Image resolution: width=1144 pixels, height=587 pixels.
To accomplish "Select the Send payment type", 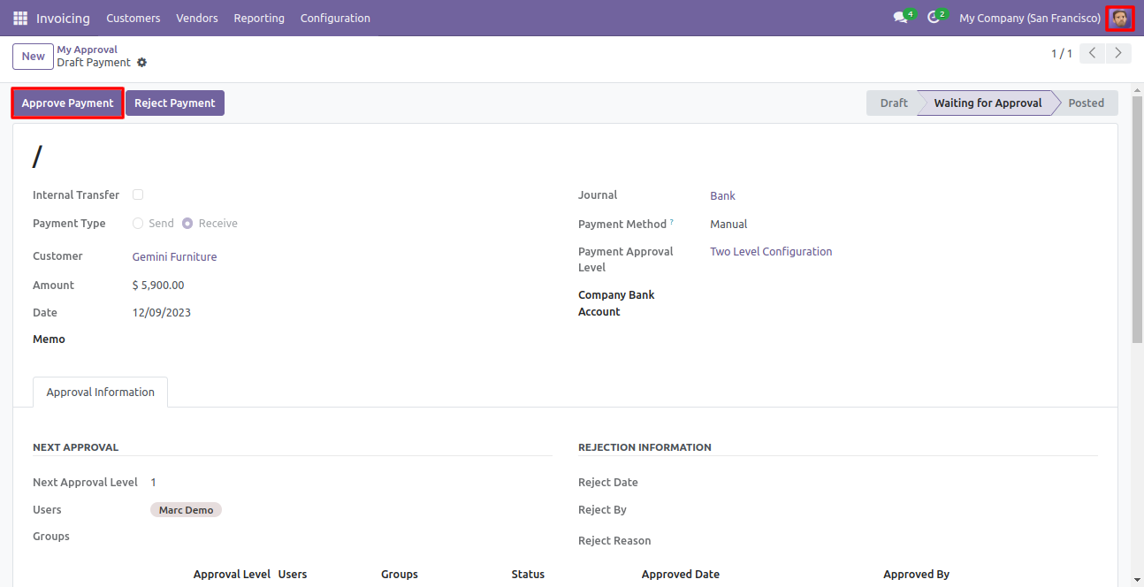I will click(138, 224).
